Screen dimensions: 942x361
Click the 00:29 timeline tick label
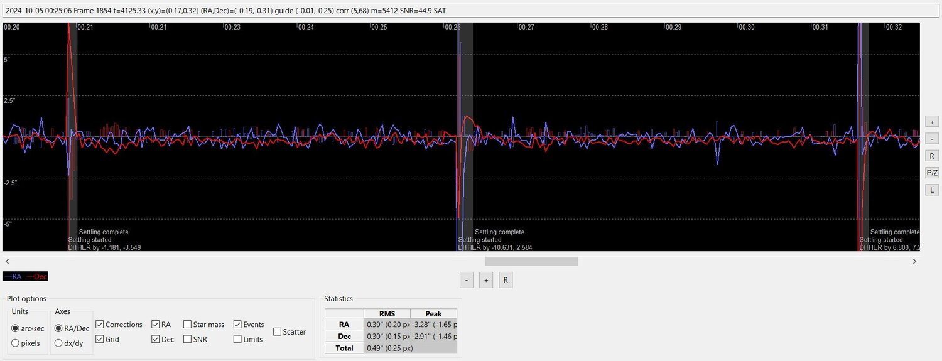coord(673,27)
